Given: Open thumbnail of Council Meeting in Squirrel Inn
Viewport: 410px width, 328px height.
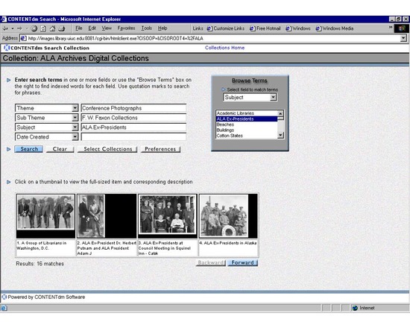Looking at the screenshot, I should click(x=167, y=216).
